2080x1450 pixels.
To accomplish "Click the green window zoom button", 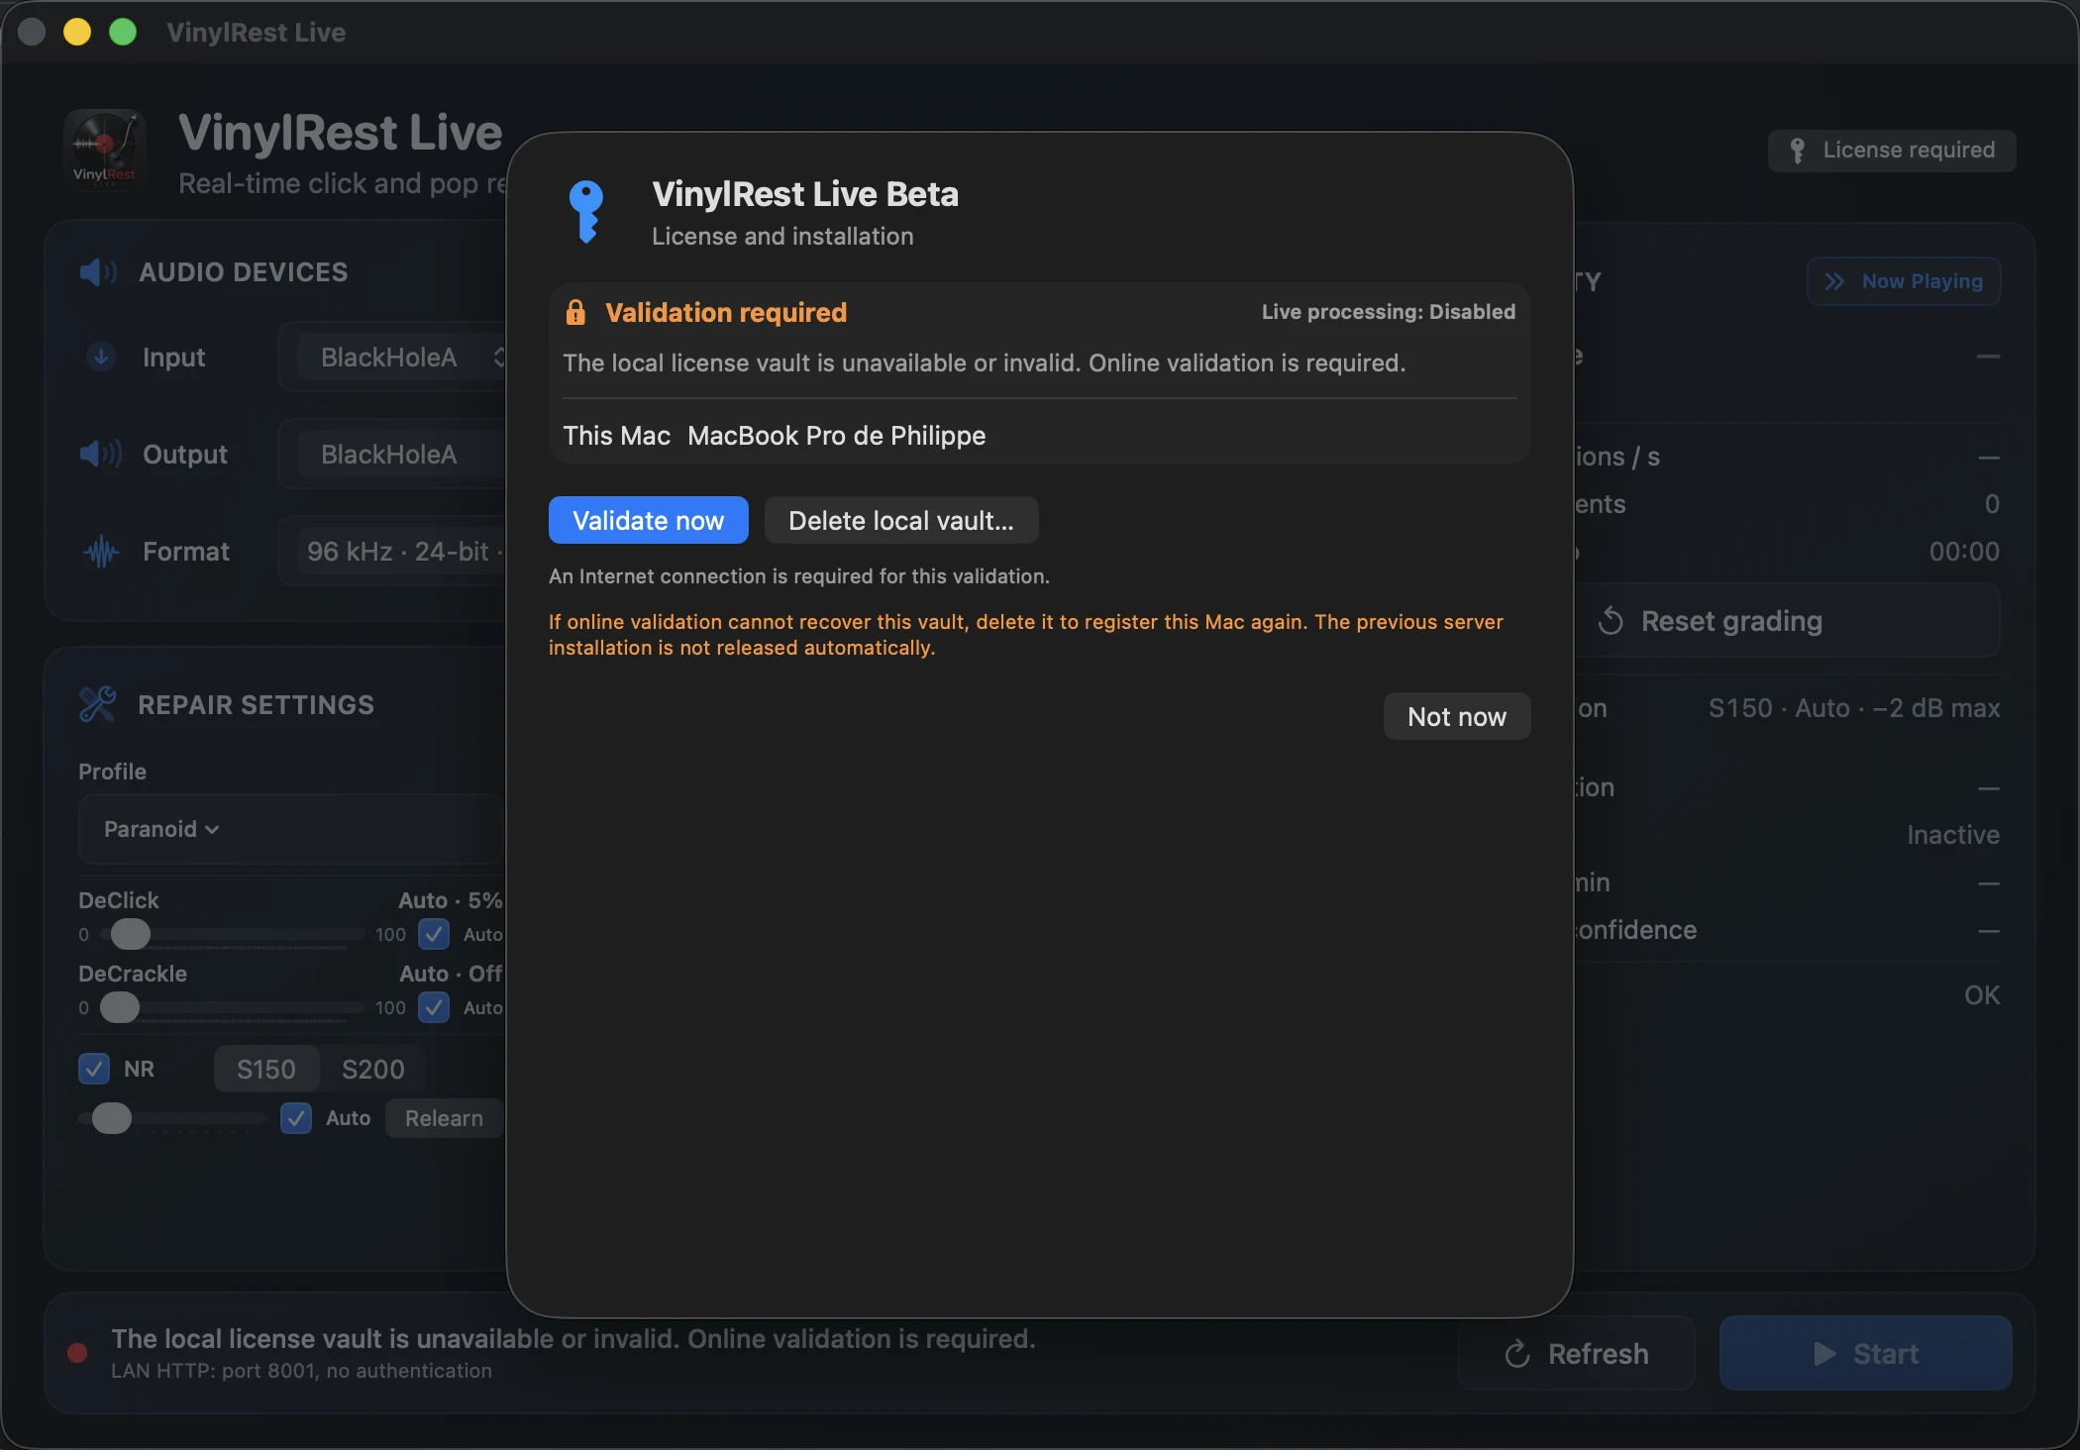I will (x=123, y=32).
